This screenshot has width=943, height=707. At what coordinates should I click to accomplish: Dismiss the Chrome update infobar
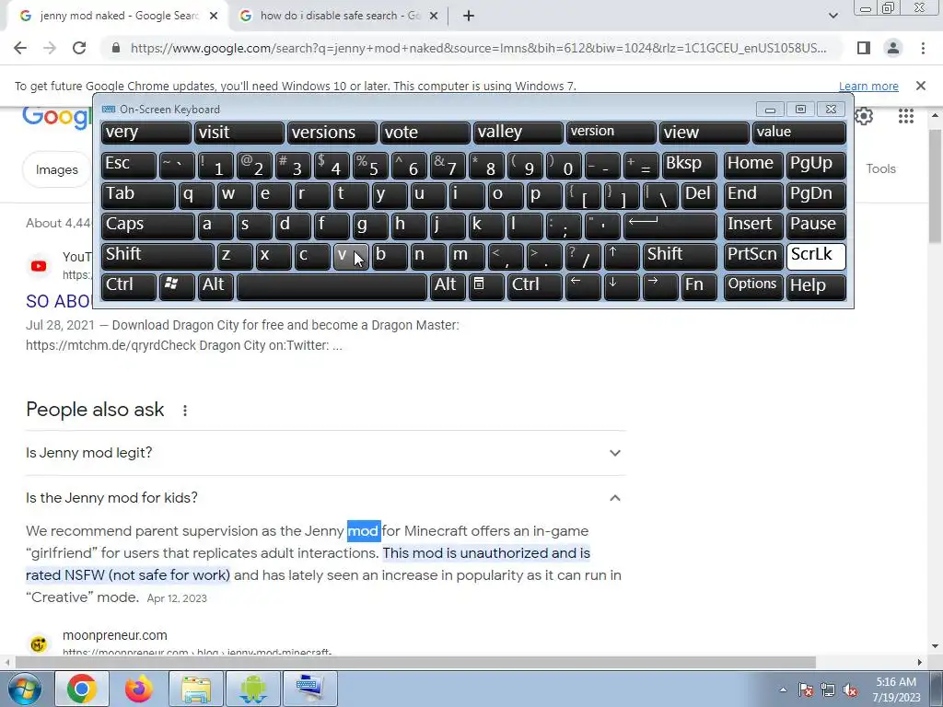tap(920, 86)
